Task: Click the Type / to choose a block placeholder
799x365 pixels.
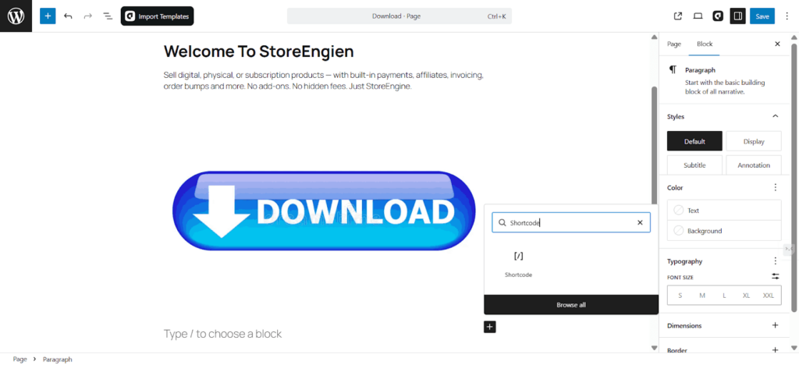Action: tap(222, 334)
